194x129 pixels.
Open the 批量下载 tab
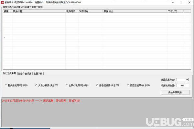point(38,74)
